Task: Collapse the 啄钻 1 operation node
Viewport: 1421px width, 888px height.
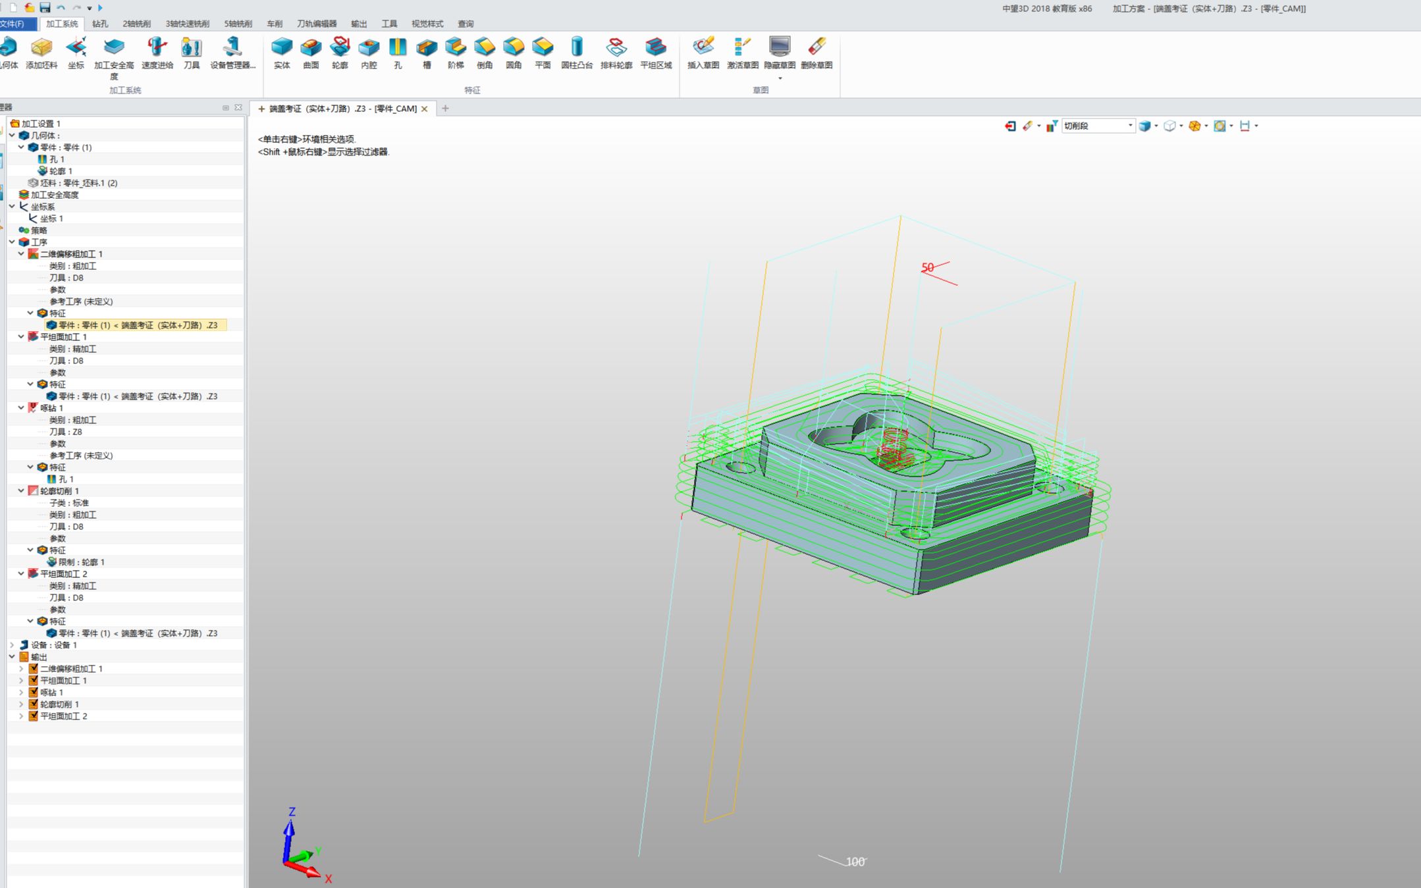Action: pyautogui.click(x=22, y=407)
